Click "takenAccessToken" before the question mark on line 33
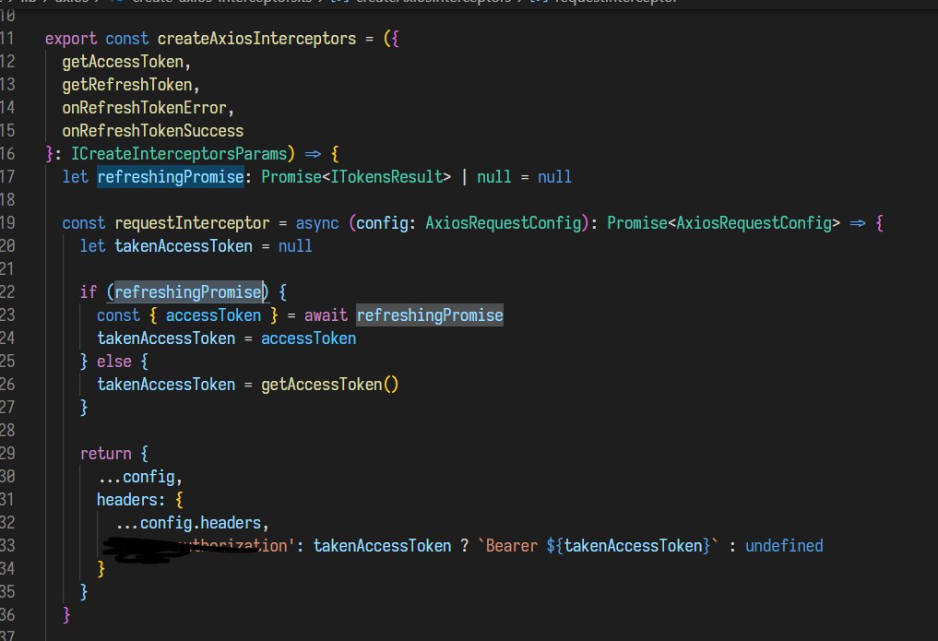This screenshot has width=938, height=641. pyautogui.click(x=382, y=546)
